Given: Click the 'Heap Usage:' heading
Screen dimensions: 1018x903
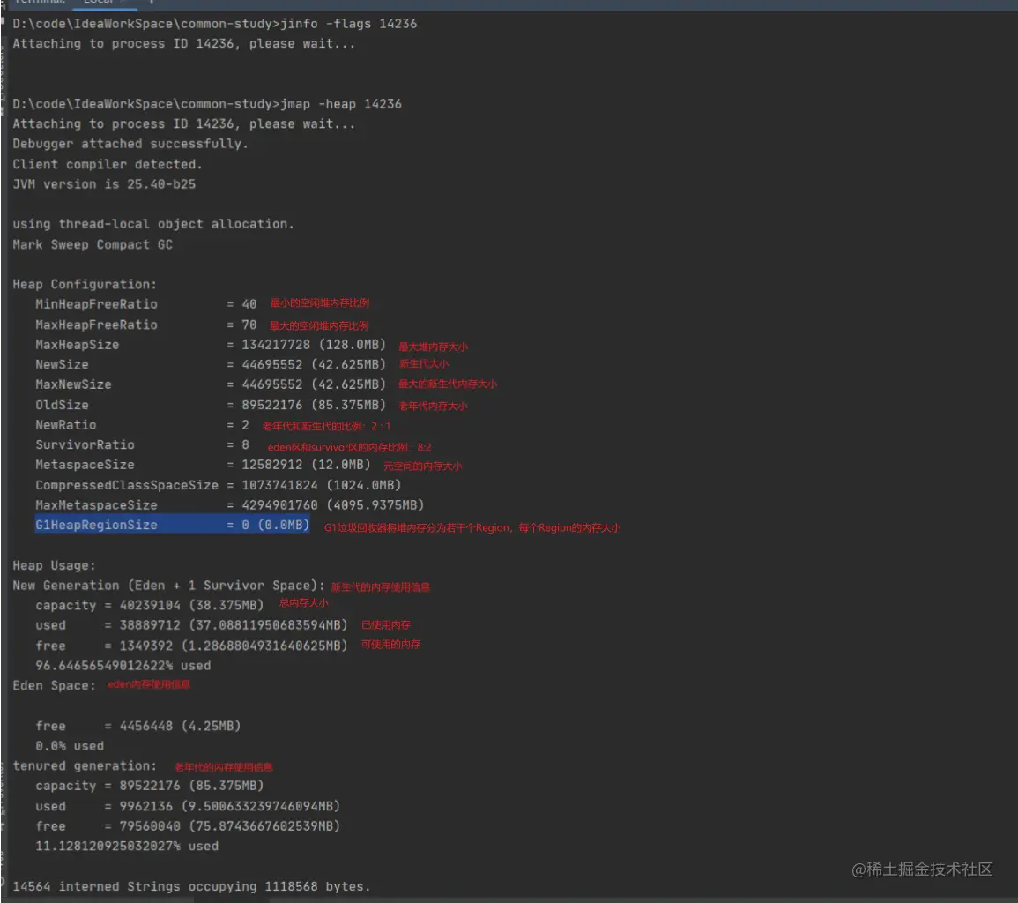Looking at the screenshot, I should coord(54,566).
